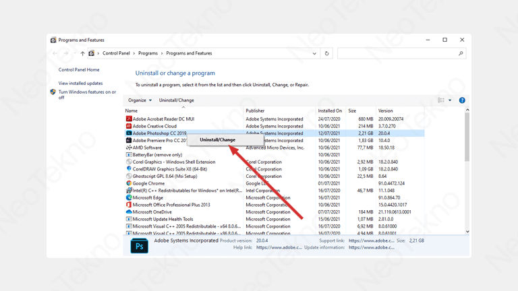
Task: Select Ghostscript GPL 8.64 (Msi Setup)
Action: pos(165,176)
